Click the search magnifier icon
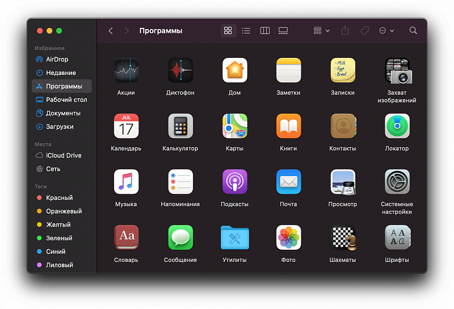The image size is (454, 309). click(x=413, y=31)
